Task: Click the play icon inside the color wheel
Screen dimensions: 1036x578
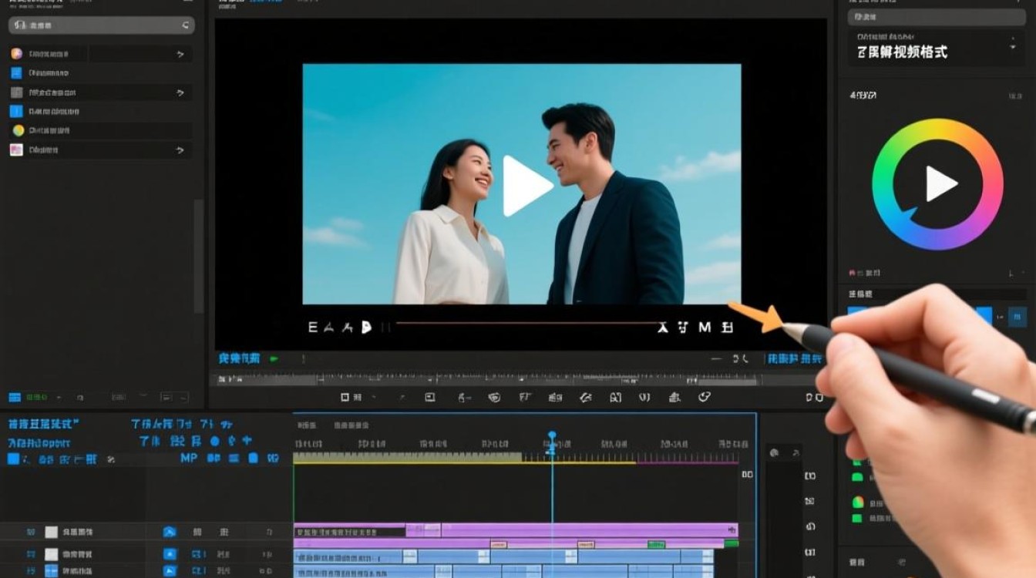Action: (941, 183)
